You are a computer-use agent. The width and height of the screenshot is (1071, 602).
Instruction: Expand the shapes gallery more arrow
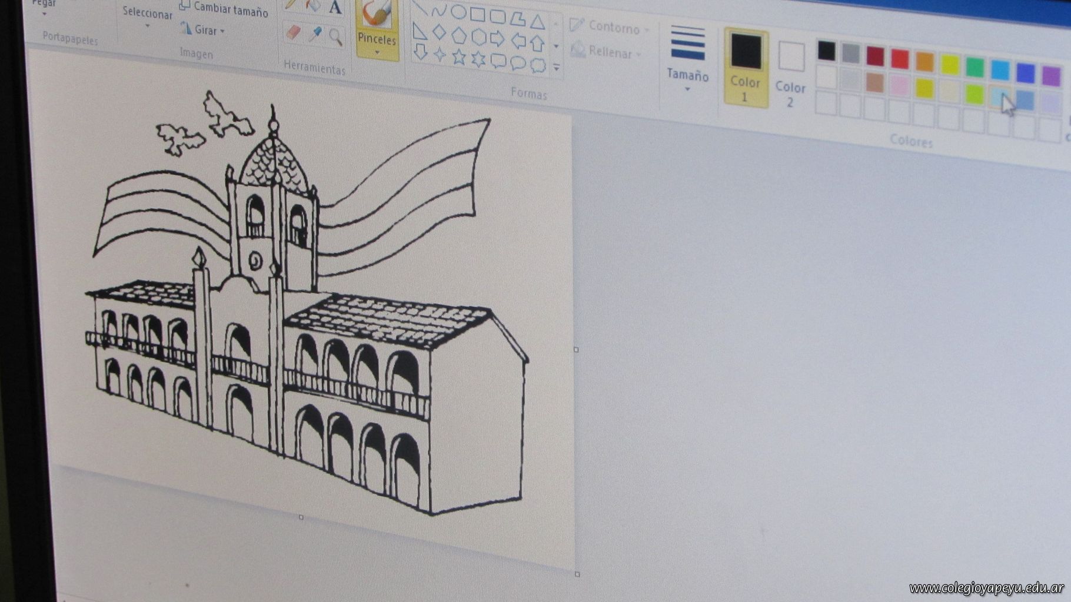point(557,68)
